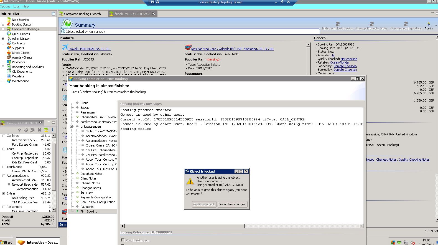Click the Admin running man toolbar icon
438x245 pixels.
(x=429, y=24)
